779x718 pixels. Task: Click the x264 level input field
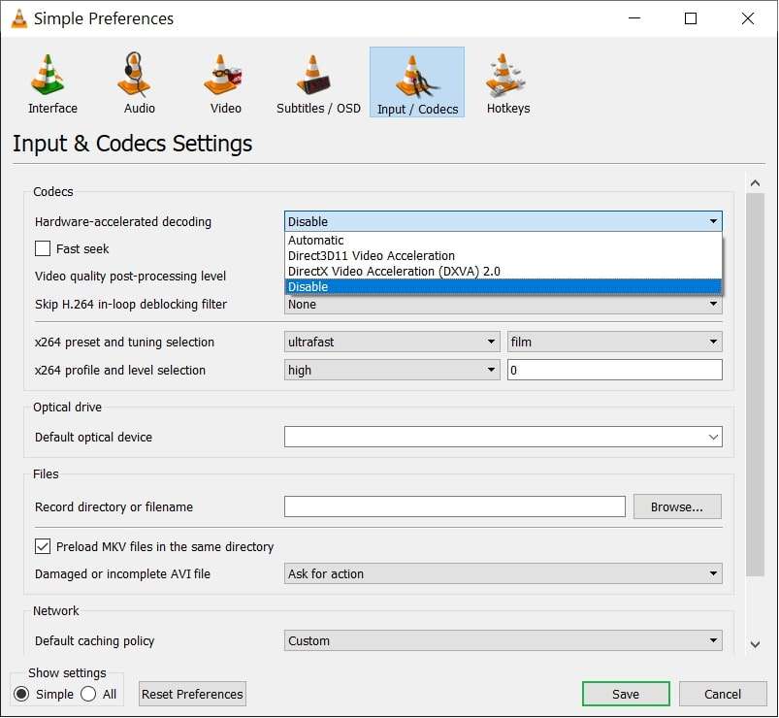point(614,371)
